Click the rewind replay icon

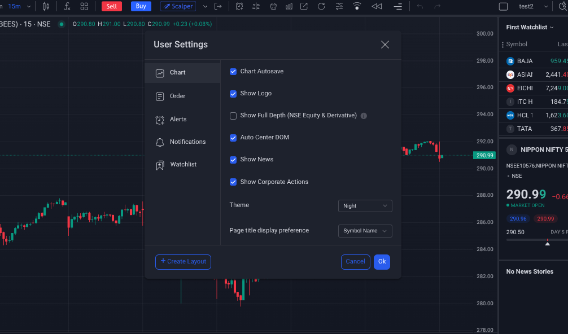[377, 6]
